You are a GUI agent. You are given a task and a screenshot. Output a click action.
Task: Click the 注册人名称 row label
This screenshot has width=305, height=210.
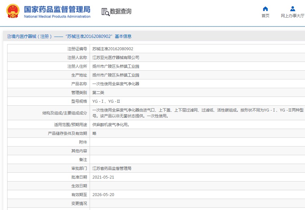[77, 57]
